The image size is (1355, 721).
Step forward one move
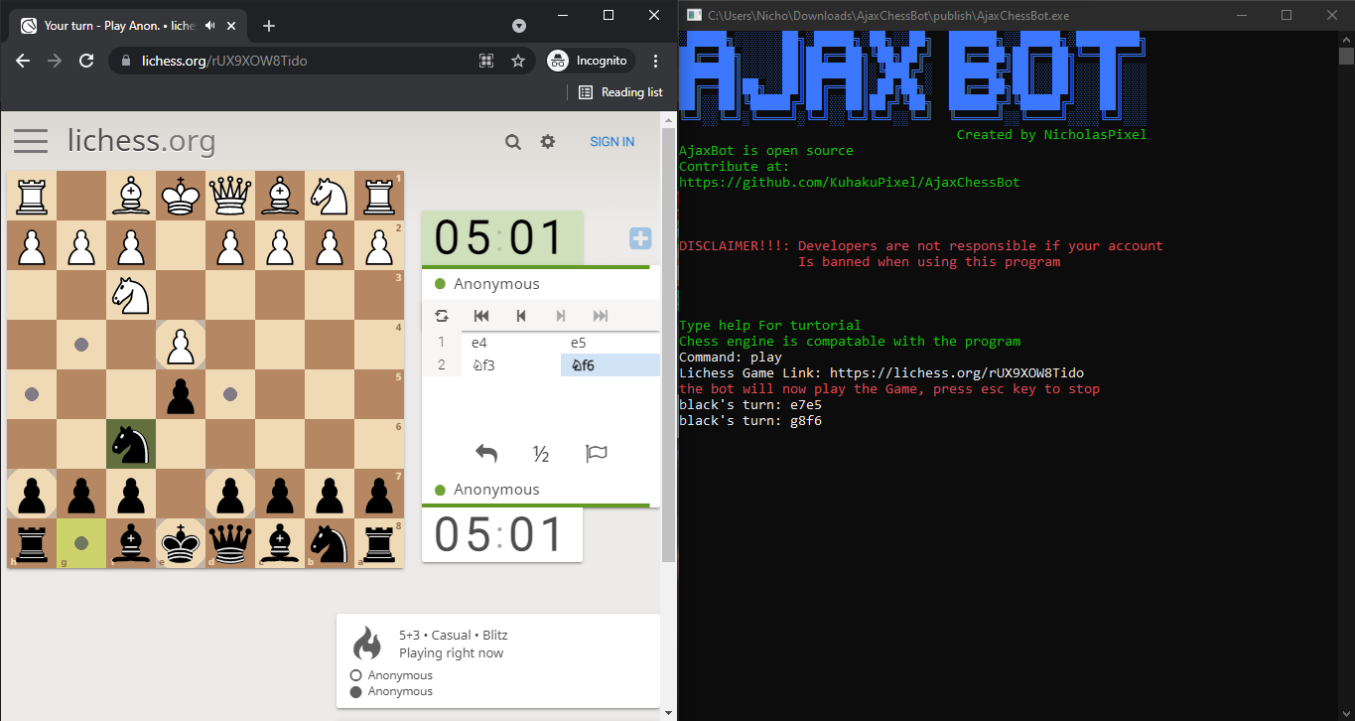(561, 316)
